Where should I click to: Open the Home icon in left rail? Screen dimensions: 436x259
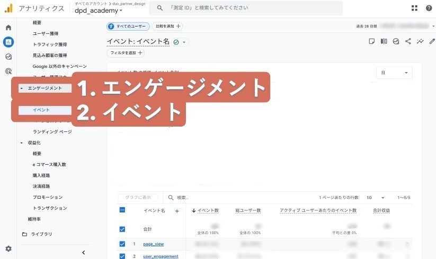(x=8, y=28)
